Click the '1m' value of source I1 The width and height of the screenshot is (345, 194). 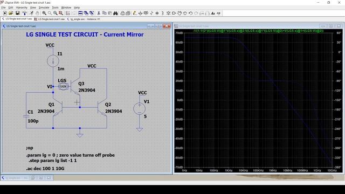click(x=61, y=69)
